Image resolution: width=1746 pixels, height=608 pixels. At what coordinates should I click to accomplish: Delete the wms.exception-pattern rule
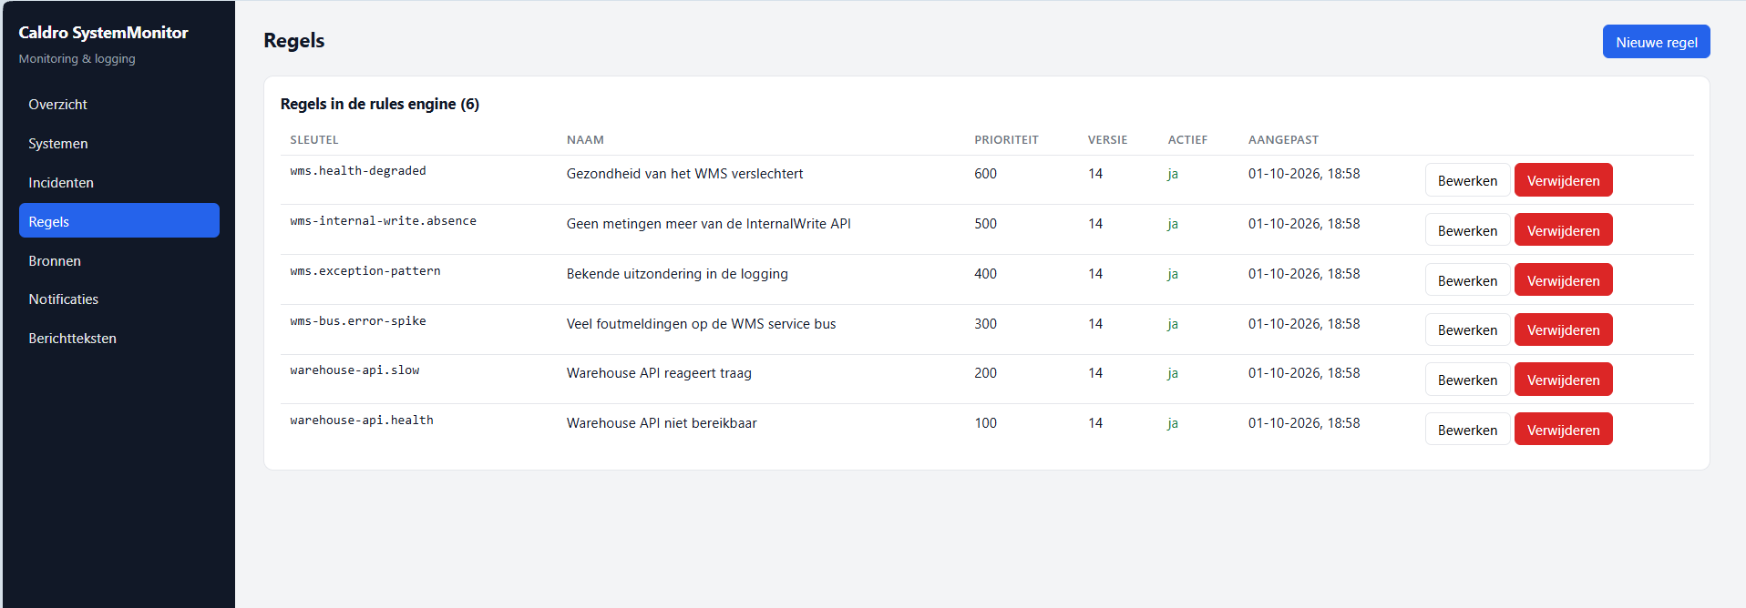click(x=1563, y=280)
